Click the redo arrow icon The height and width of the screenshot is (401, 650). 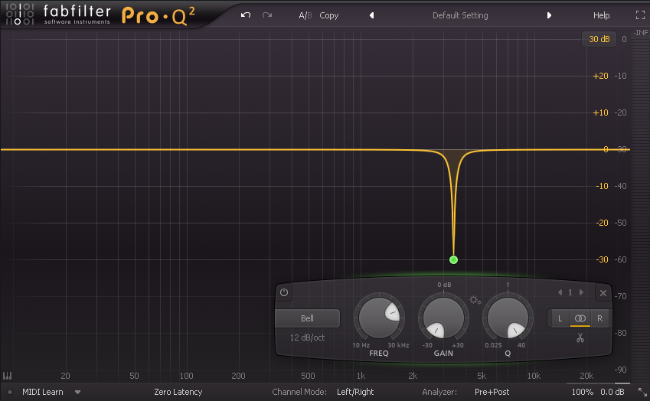coord(267,15)
